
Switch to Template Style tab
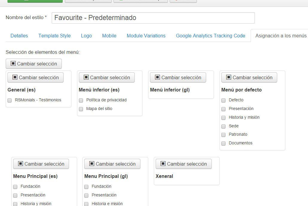[x=54, y=36]
